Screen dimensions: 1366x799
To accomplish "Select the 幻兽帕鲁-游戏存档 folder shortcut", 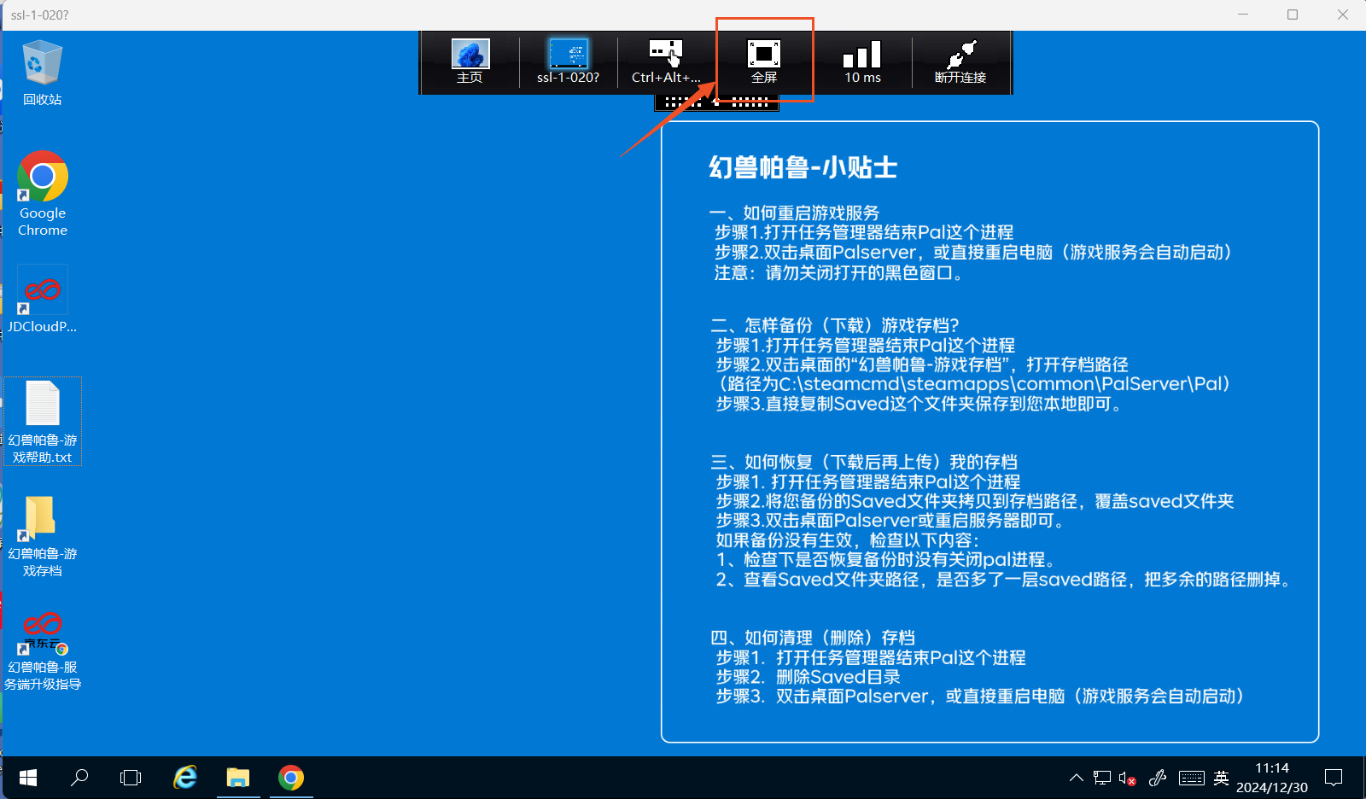I will 43,536.
